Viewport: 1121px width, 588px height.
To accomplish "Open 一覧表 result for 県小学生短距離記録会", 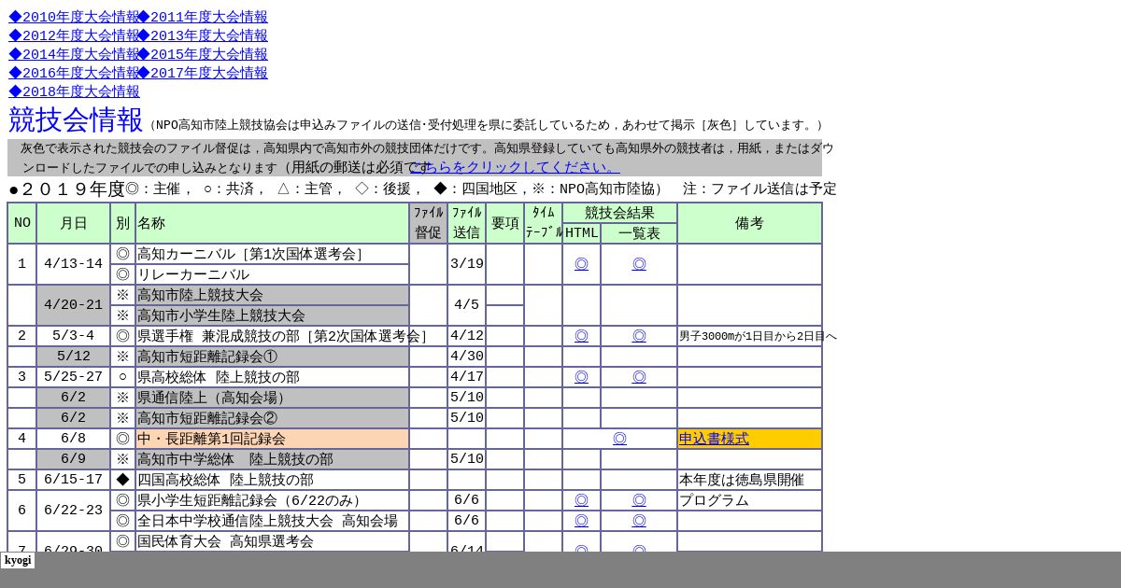I will click(639, 500).
